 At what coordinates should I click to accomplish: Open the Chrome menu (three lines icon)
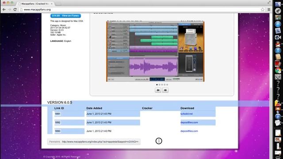point(269,10)
